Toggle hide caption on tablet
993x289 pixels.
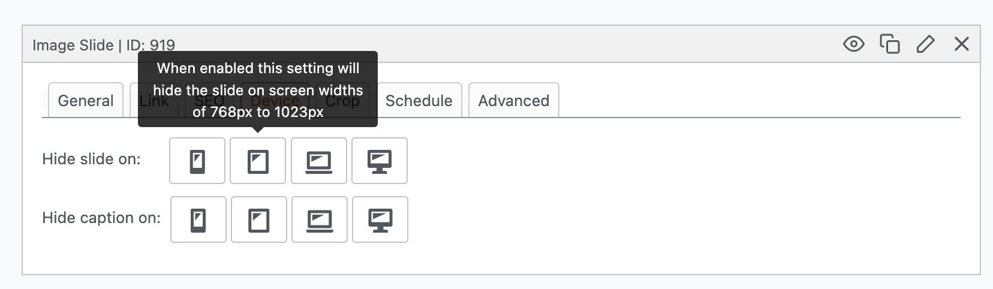(258, 219)
